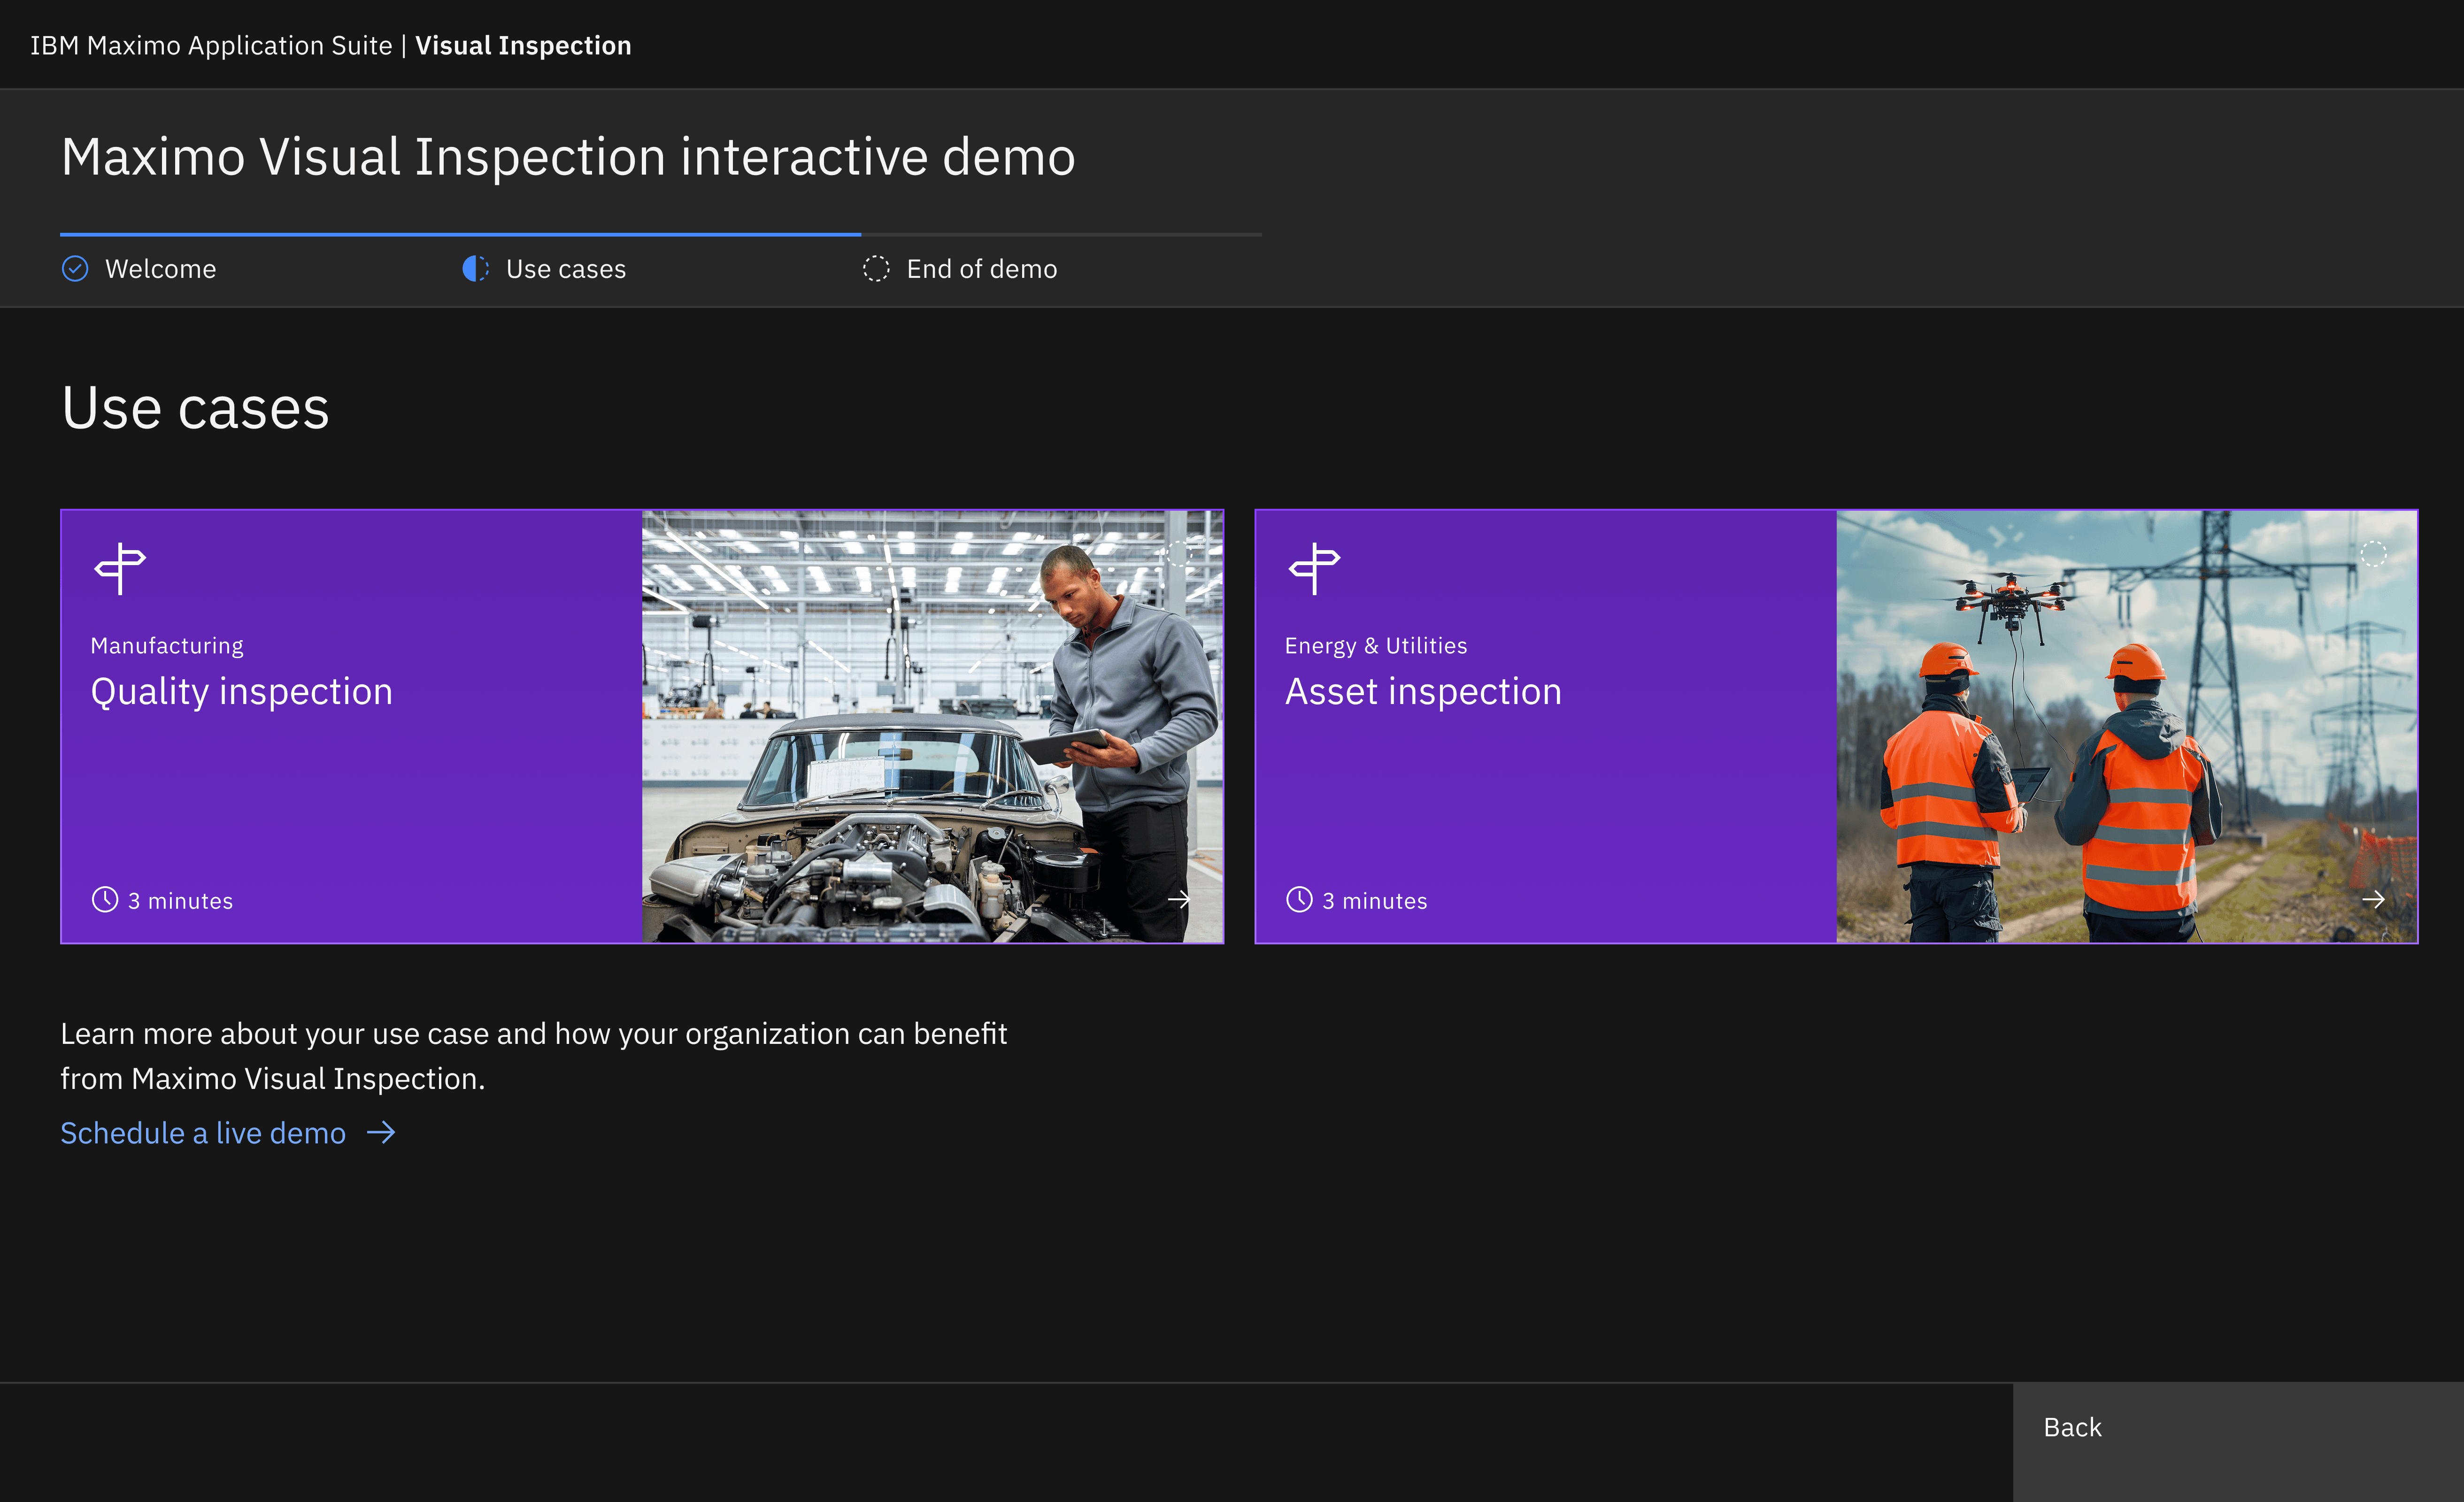Click the End of demo dashed circle icon
Screen dimensions: 2464x1502
click(x=876, y=269)
